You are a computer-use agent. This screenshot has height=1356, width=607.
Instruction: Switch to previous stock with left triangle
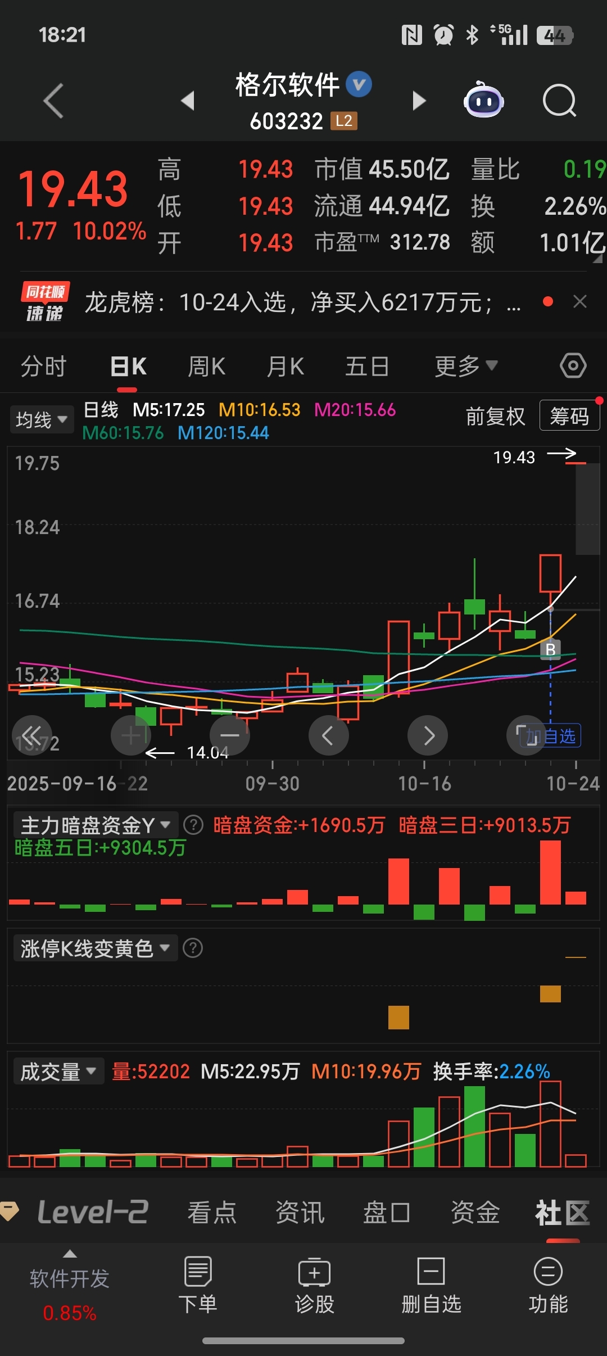click(x=188, y=101)
